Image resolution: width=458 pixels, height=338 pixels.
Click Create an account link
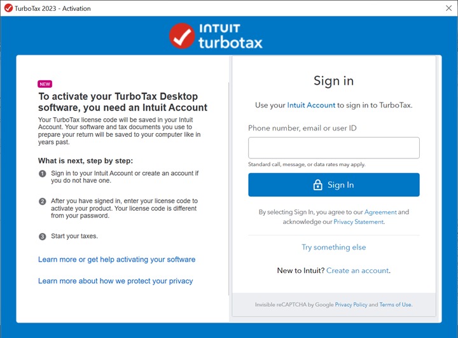[357, 271]
